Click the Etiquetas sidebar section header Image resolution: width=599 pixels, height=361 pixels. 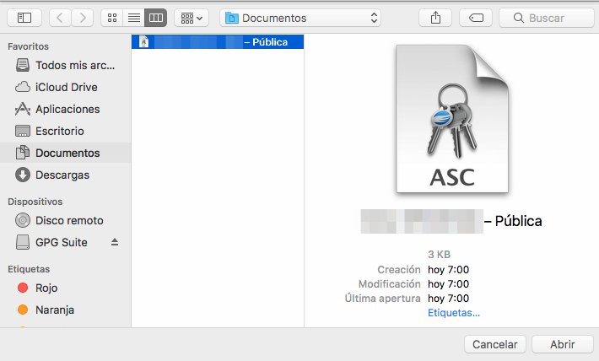click(x=29, y=269)
